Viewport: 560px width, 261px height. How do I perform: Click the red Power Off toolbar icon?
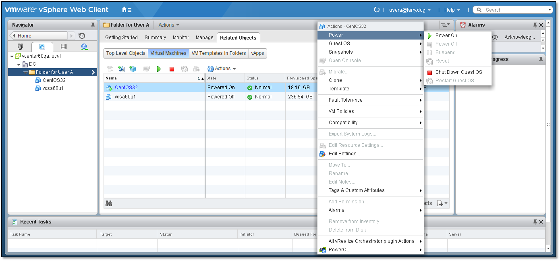pyautogui.click(x=172, y=69)
